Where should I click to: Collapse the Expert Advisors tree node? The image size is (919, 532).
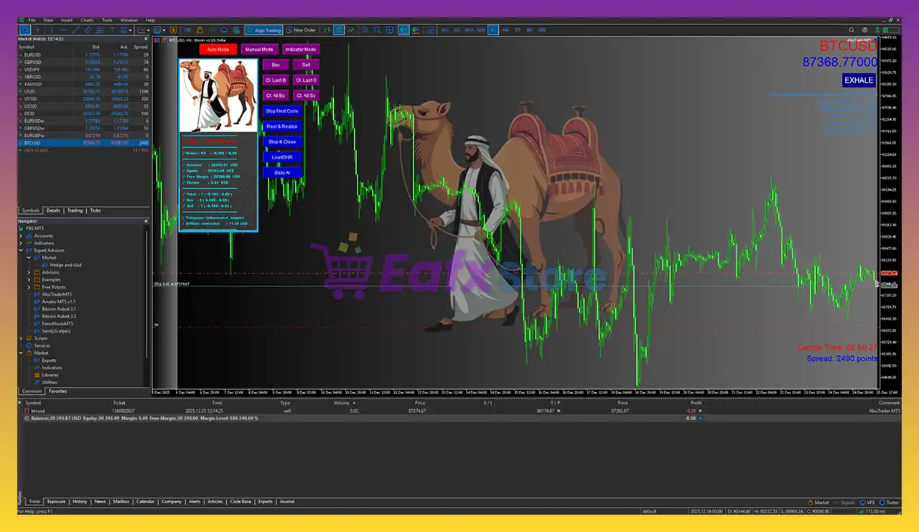pos(21,251)
